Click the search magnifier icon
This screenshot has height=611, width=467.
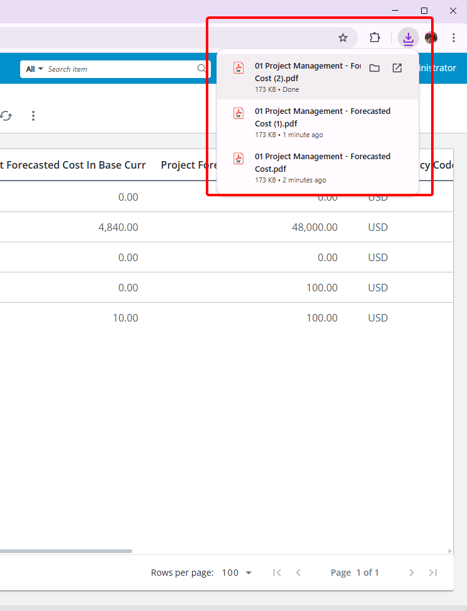(x=202, y=69)
